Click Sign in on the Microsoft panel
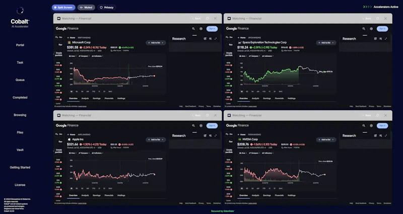 click(x=212, y=29)
